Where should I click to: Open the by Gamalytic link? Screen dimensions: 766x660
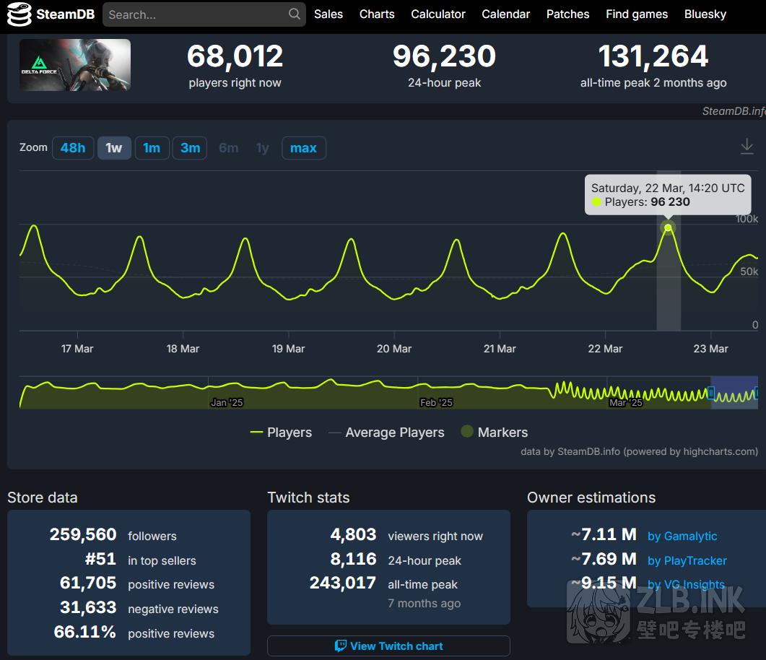(x=682, y=536)
